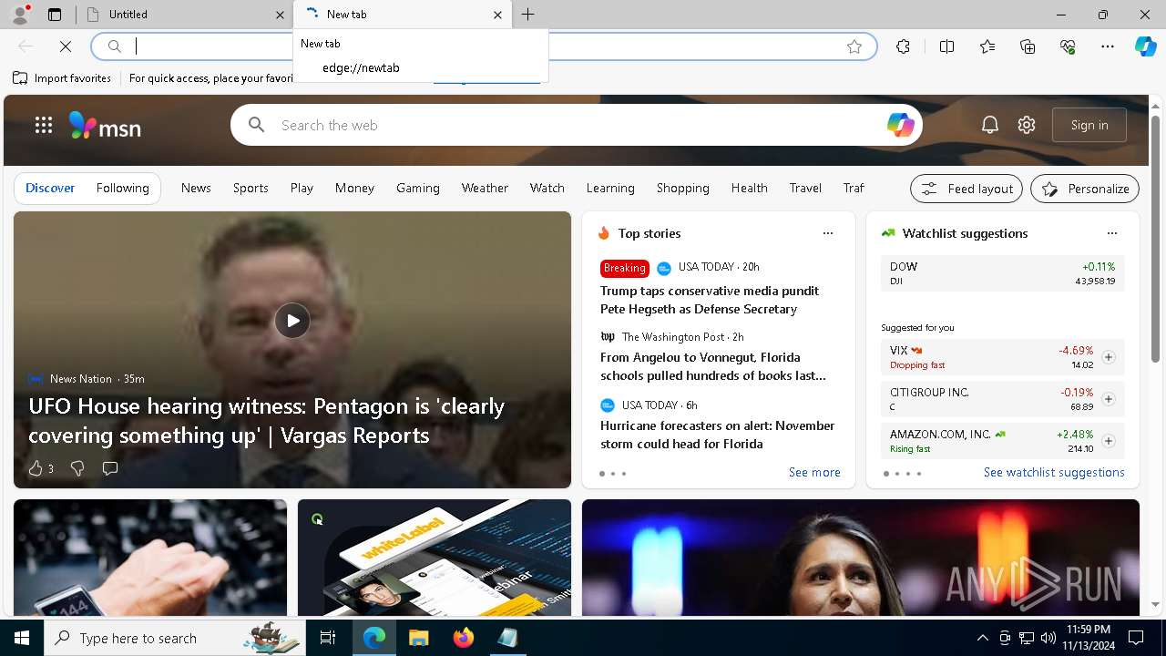Open the Travel category

[x=805, y=188]
